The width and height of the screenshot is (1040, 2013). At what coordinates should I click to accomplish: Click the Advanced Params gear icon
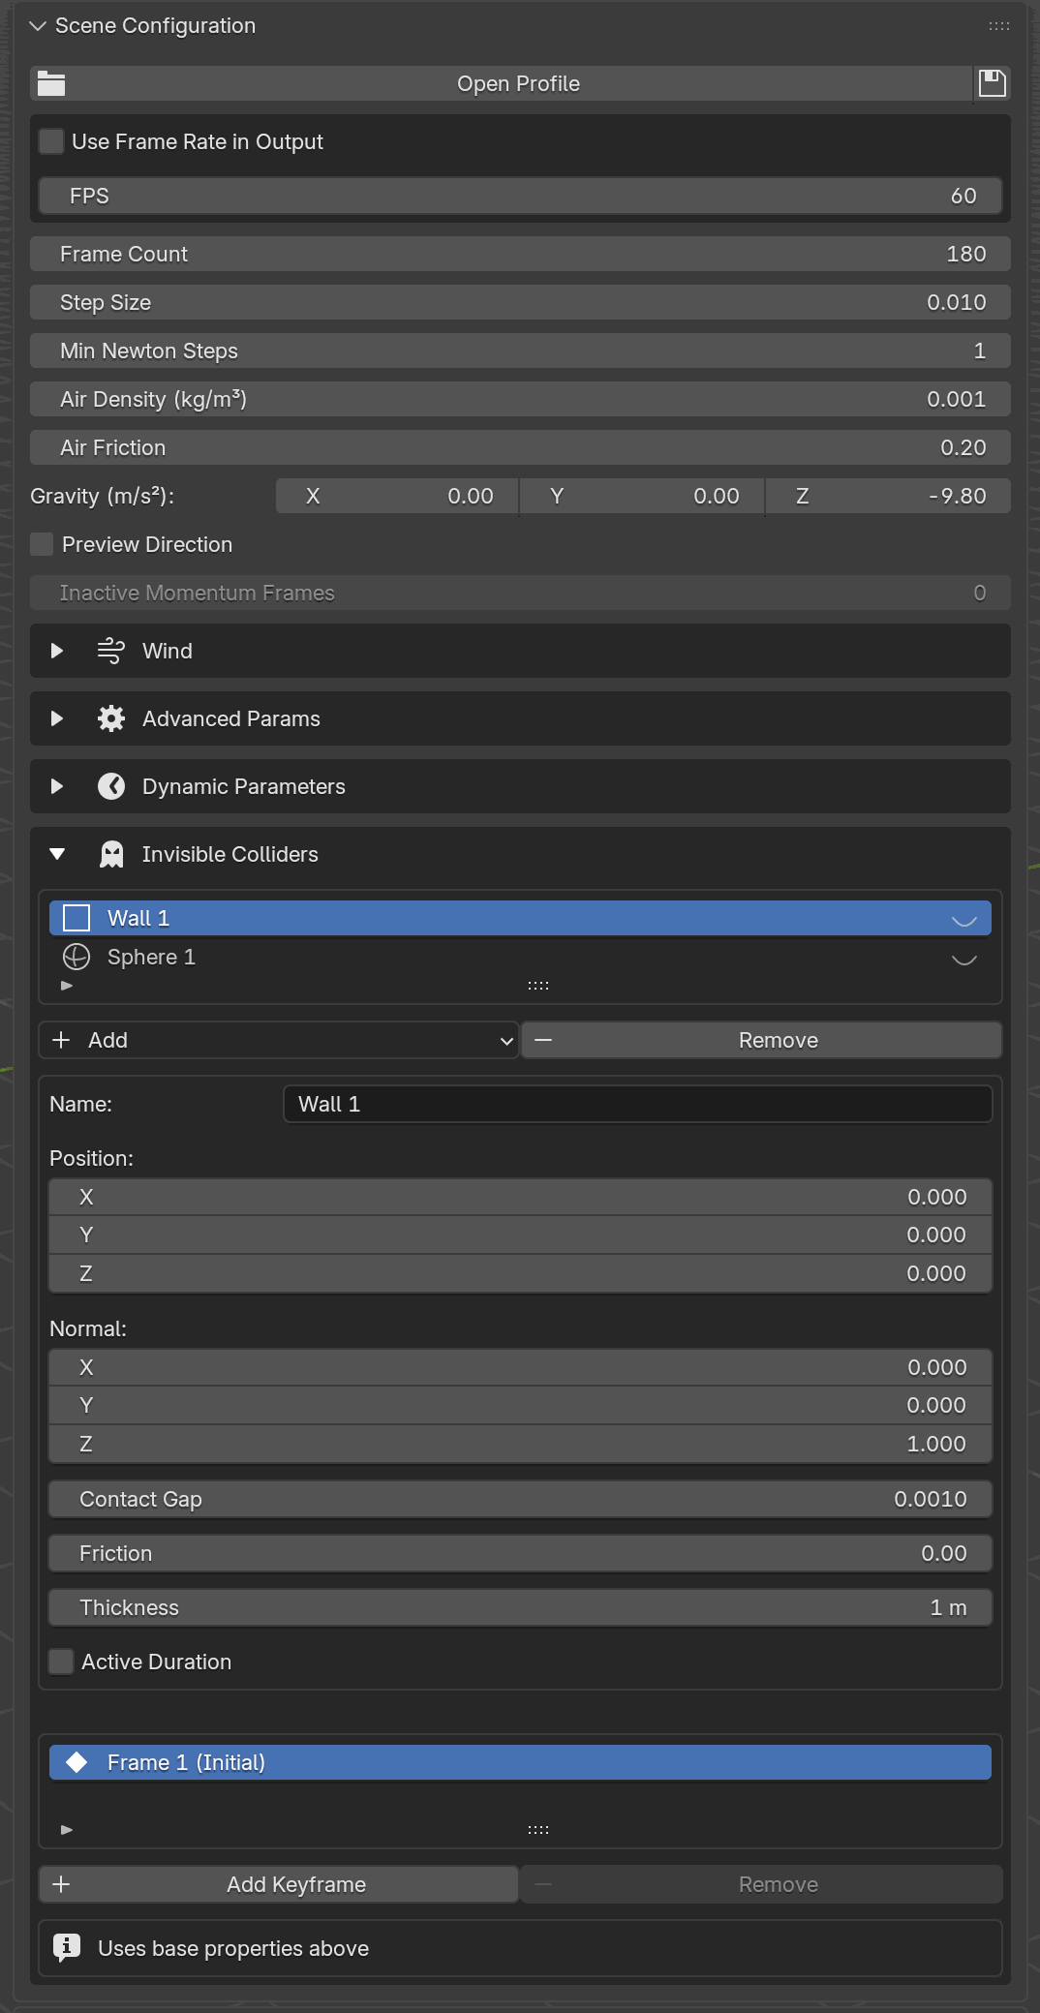(111, 718)
